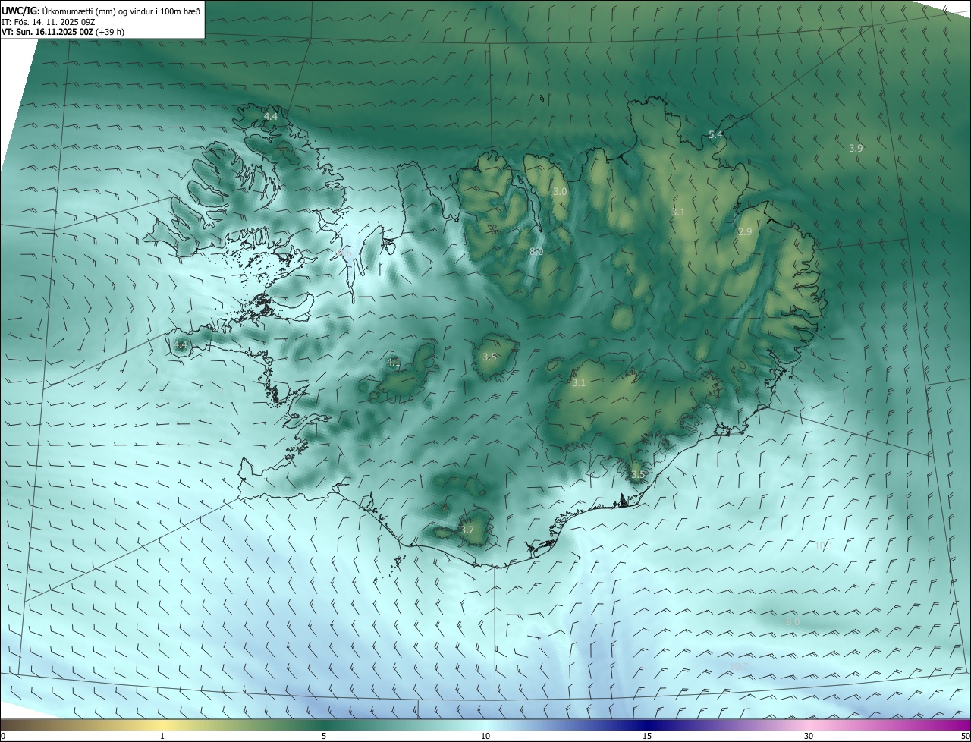Select the 3.0 value label on the map
The height and width of the screenshot is (742, 971).
tap(560, 192)
